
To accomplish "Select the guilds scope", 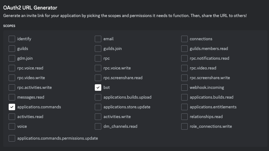I will tap(12, 49).
